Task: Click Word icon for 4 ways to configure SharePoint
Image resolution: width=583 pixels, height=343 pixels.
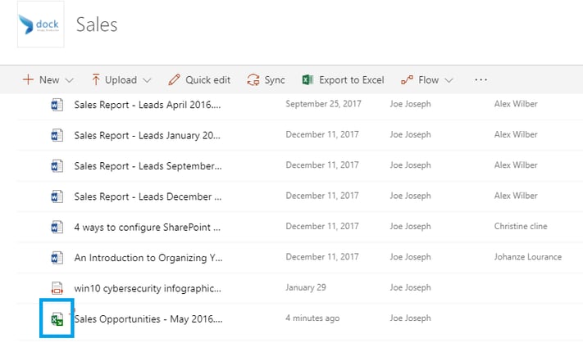Action: (57, 227)
